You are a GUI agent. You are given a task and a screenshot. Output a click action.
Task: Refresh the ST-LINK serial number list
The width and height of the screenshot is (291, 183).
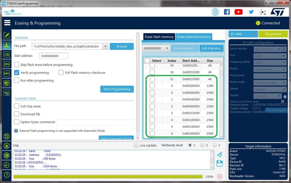[284, 49]
